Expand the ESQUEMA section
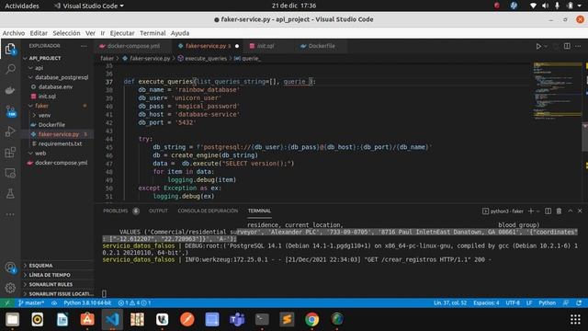 pos(40,266)
